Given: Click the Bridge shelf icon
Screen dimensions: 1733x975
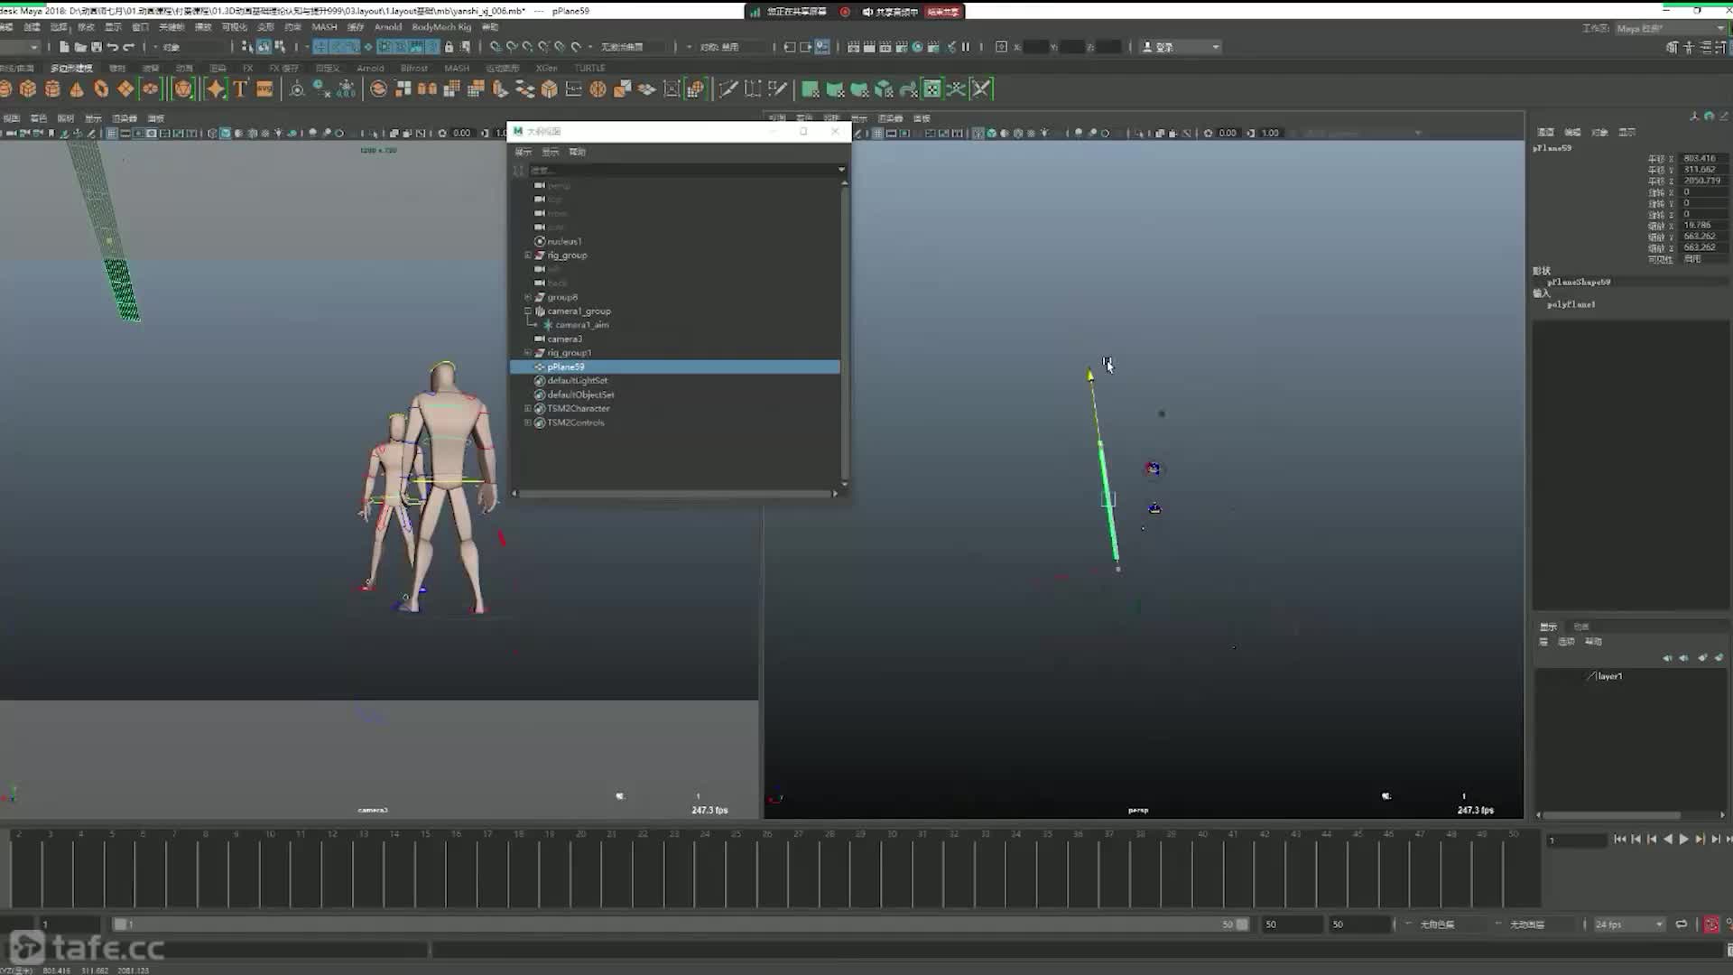Looking at the screenshot, I should pos(524,88).
